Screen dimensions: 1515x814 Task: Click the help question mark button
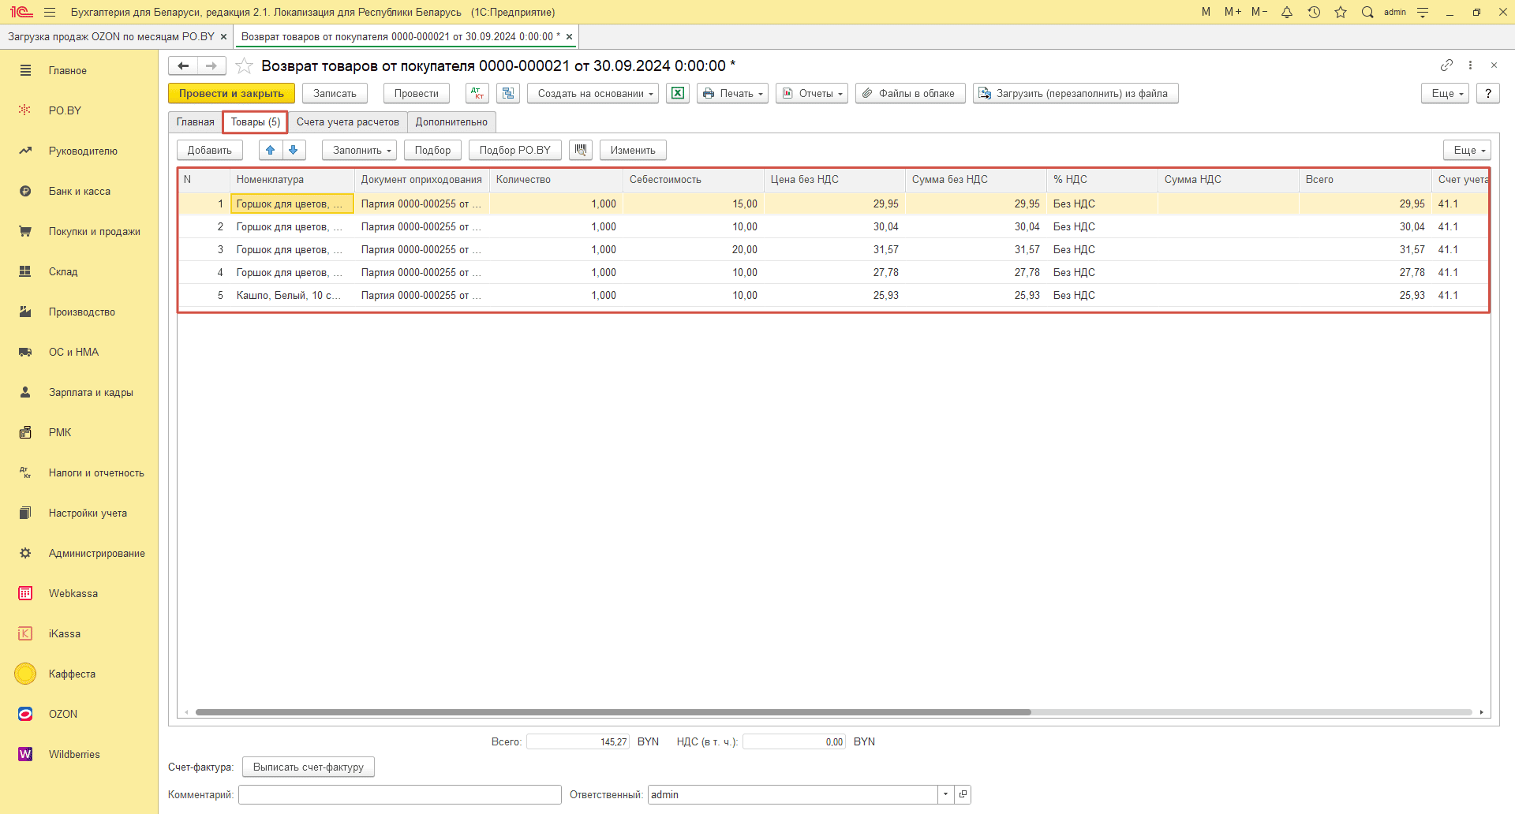(1488, 93)
